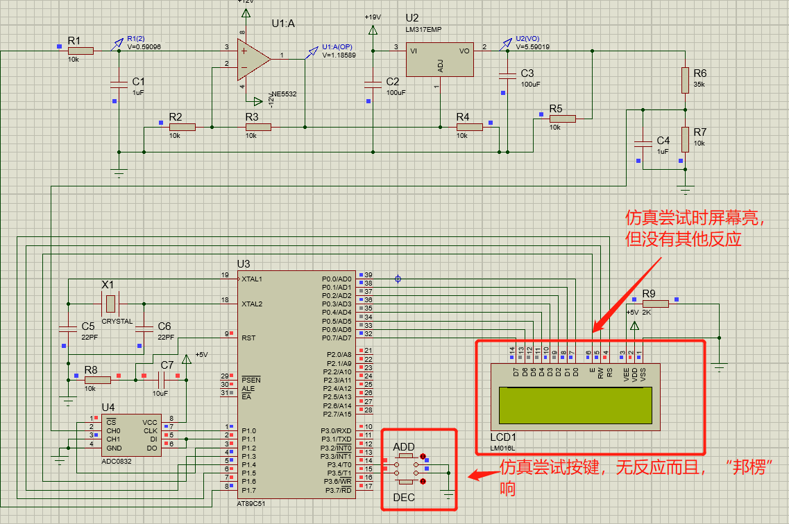
Task: Click the P3.4/T0 pin label
Action: 339,464
